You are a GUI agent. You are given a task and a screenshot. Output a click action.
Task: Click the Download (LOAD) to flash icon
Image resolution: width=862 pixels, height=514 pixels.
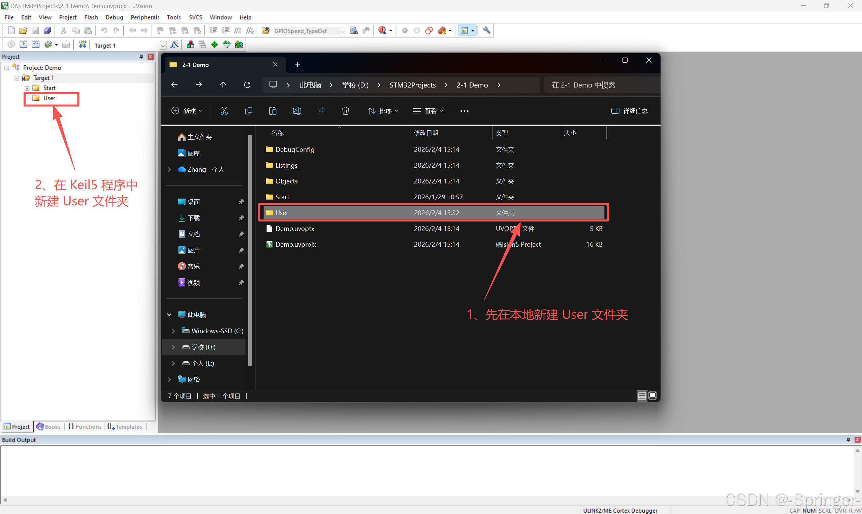82,45
